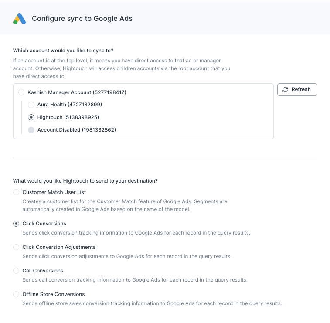Click Offline Store Conversions label text
The width and height of the screenshot is (330, 323).
tap(54, 294)
